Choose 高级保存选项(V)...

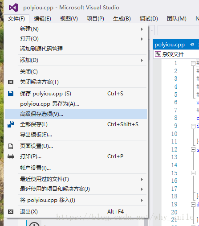pyautogui.click(x=76, y=114)
